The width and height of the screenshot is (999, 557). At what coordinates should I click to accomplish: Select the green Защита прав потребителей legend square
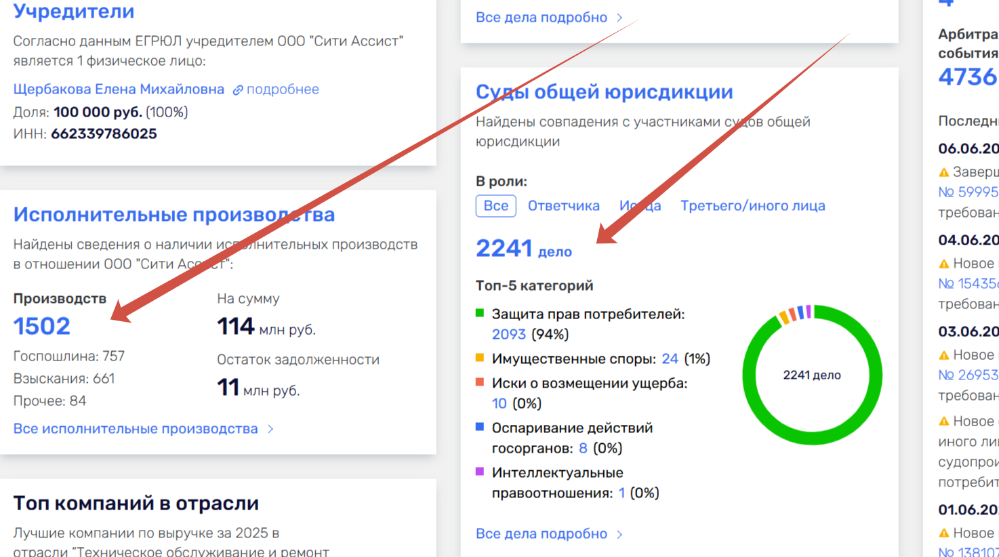[x=480, y=313]
